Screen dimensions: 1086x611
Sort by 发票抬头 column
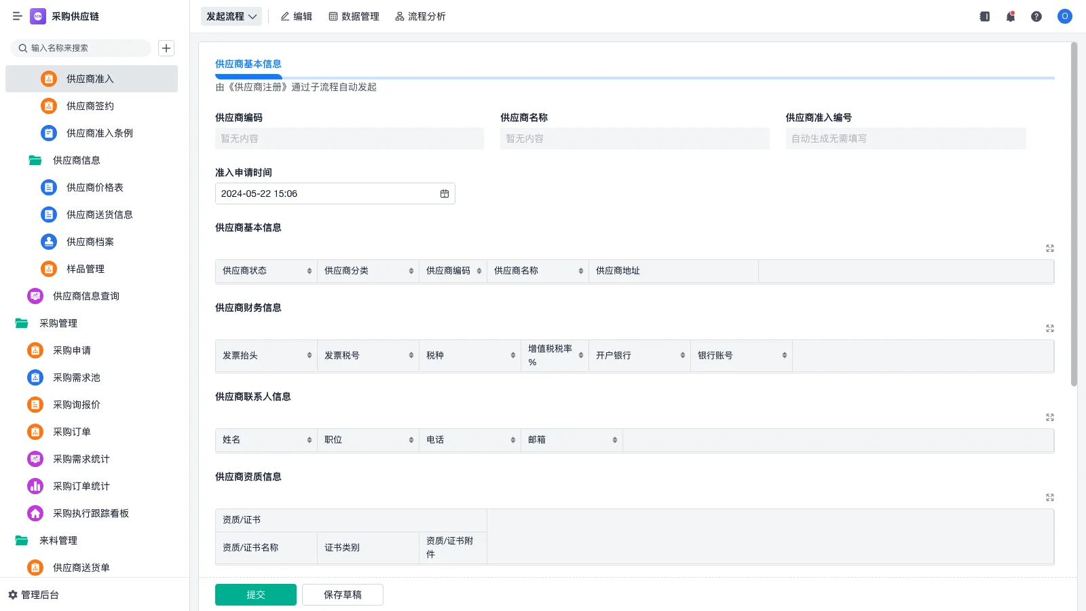click(x=310, y=356)
